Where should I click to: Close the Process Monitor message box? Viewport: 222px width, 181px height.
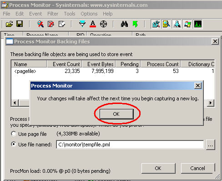click(198, 86)
